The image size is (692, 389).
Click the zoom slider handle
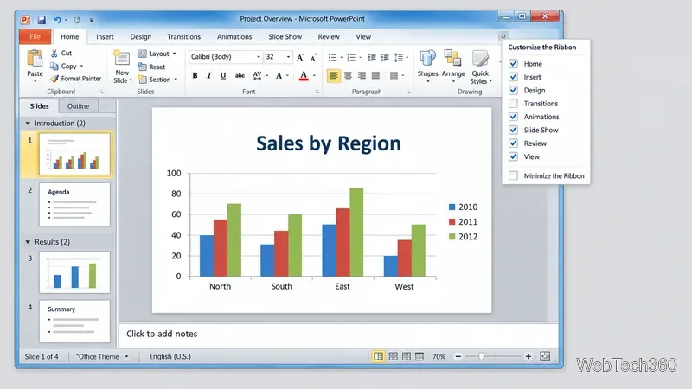(482, 356)
